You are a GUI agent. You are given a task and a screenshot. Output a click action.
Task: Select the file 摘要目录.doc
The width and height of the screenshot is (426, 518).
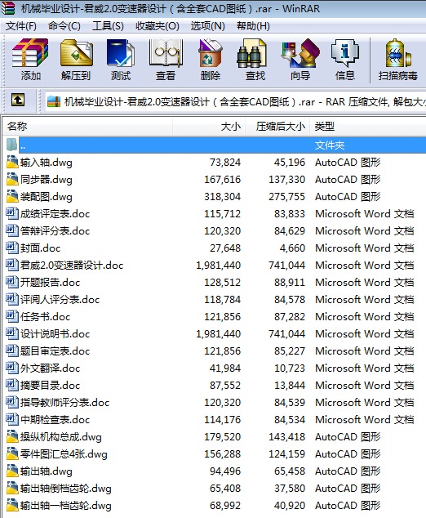click(50, 385)
